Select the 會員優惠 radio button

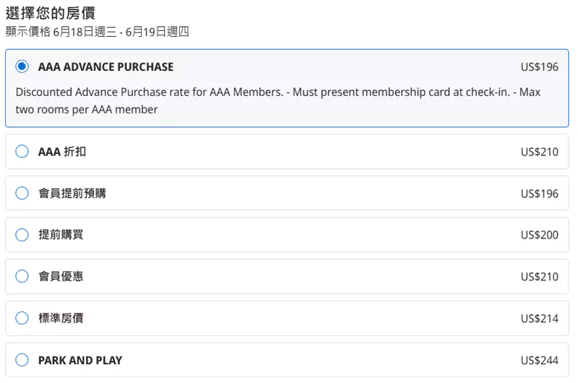[x=22, y=277]
